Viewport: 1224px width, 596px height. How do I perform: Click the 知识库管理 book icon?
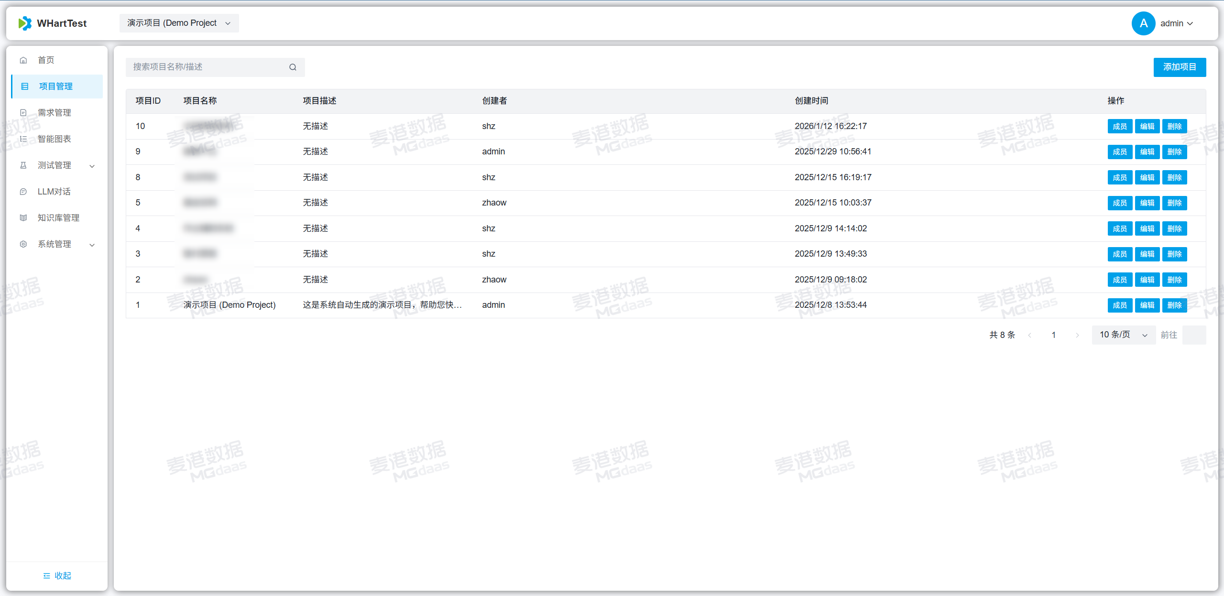[23, 218]
